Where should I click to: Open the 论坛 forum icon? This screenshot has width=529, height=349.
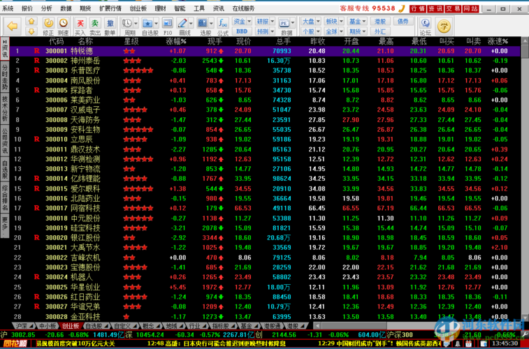point(425,23)
